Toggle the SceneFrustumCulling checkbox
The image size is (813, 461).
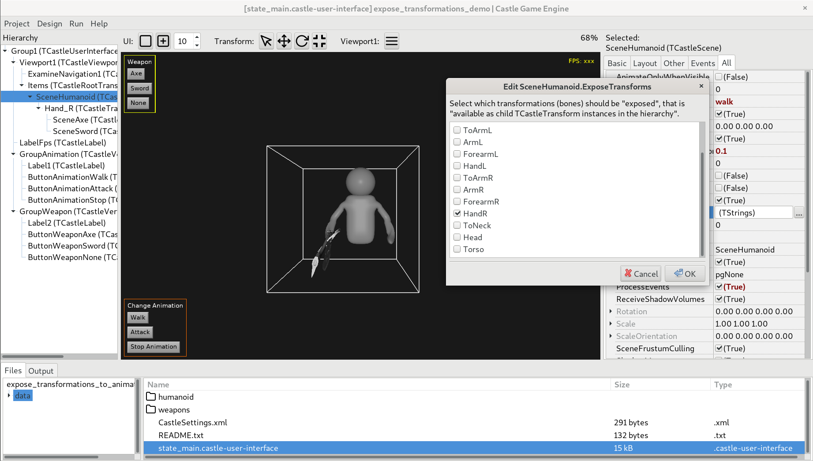[x=719, y=348]
